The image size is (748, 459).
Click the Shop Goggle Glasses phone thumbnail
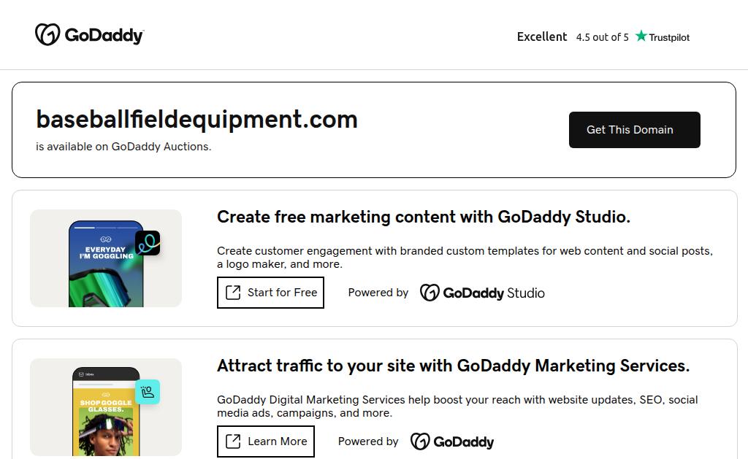coord(105,413)
